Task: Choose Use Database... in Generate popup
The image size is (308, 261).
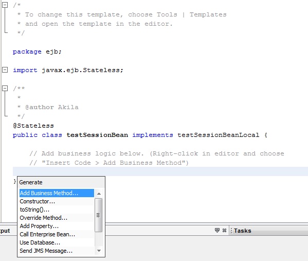Action: pos(57,242)
